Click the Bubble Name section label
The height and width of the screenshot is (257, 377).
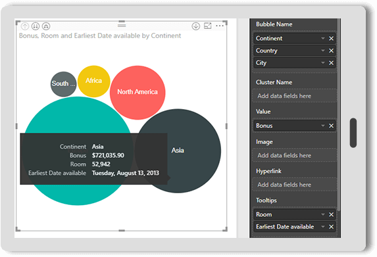(x=274, y=24)
